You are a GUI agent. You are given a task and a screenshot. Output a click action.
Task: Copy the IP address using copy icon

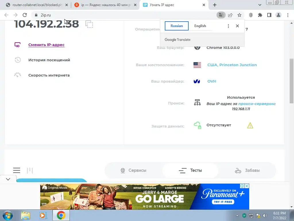pos(89,24)
